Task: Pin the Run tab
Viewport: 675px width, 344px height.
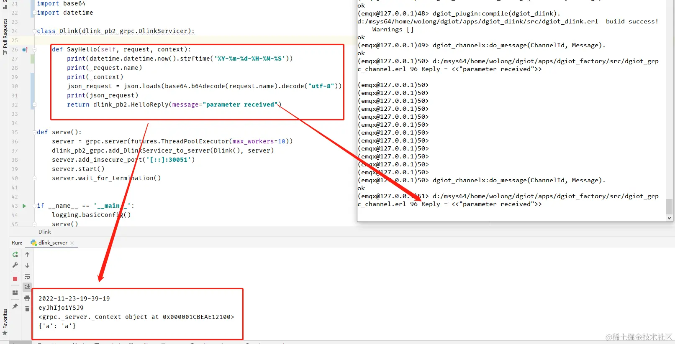Action: tap(15, 306)
